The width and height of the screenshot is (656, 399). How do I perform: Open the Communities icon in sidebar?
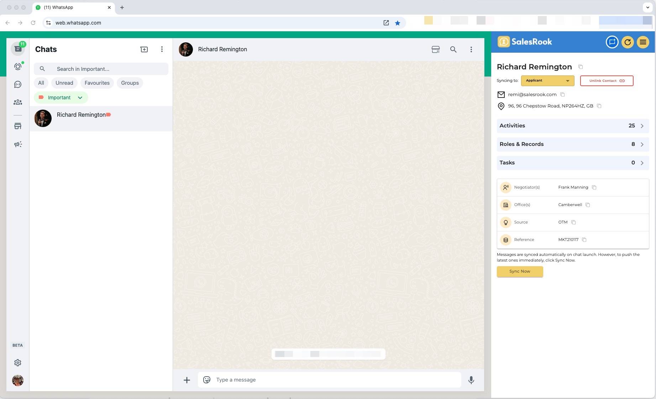tap(18, 102)
